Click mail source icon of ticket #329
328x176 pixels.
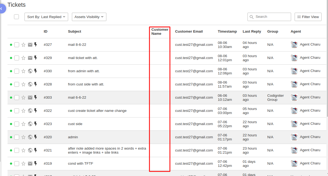pos(30,58)
